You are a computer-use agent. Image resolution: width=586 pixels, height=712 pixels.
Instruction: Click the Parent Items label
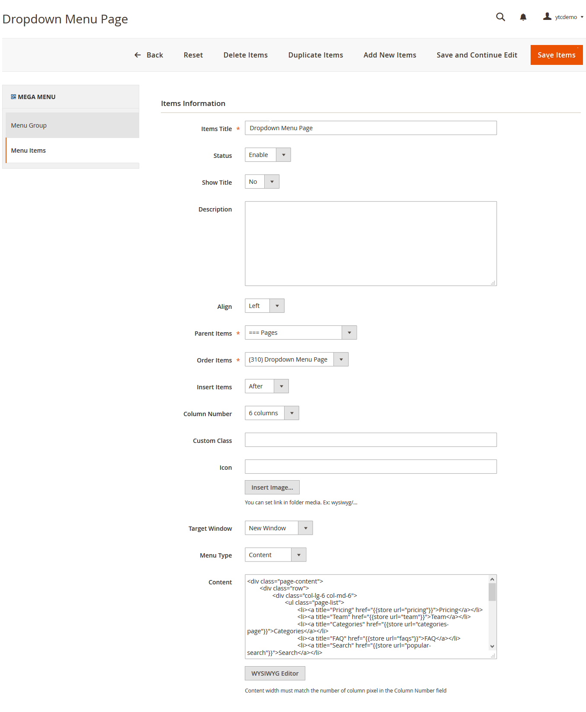point(213,334)
